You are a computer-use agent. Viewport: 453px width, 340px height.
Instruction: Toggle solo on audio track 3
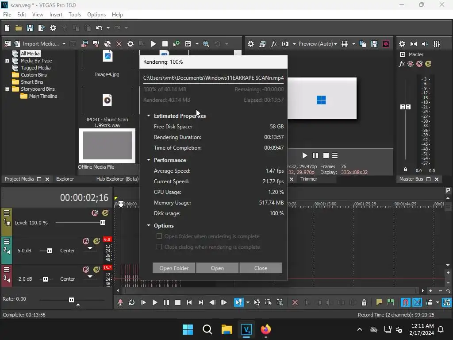point(96,270)
